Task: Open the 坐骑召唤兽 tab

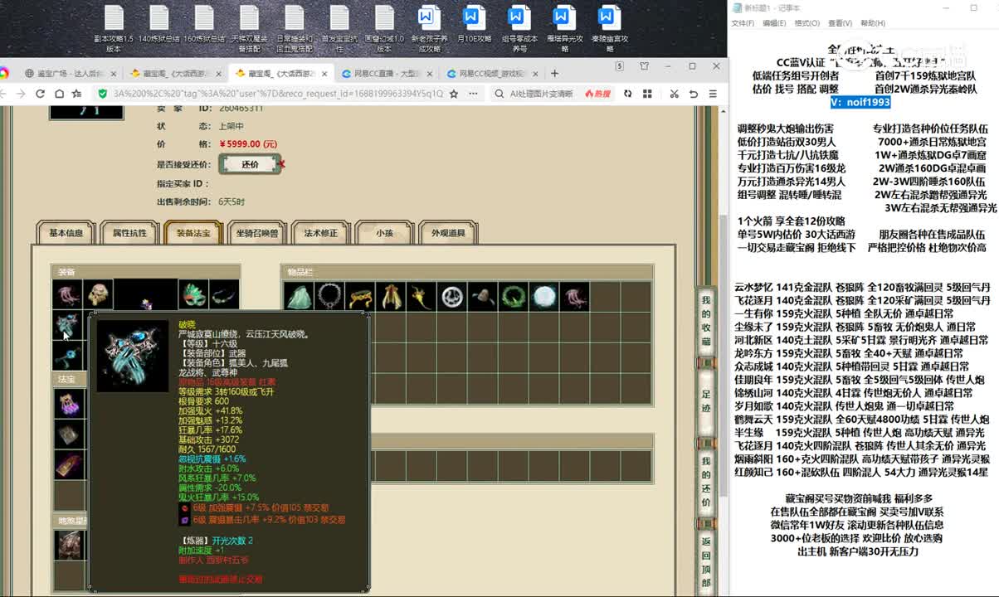Action: 256,234
